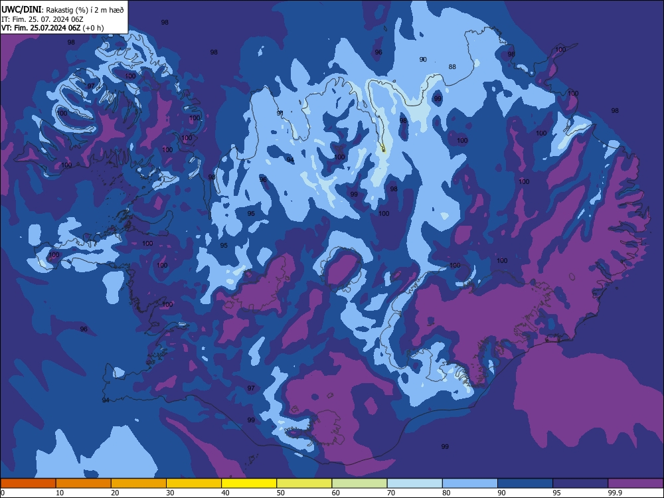This screenshot has height=498, width=664.
Task: Select the purple legend swatch above 99.9
Action: tap(635, 483)
